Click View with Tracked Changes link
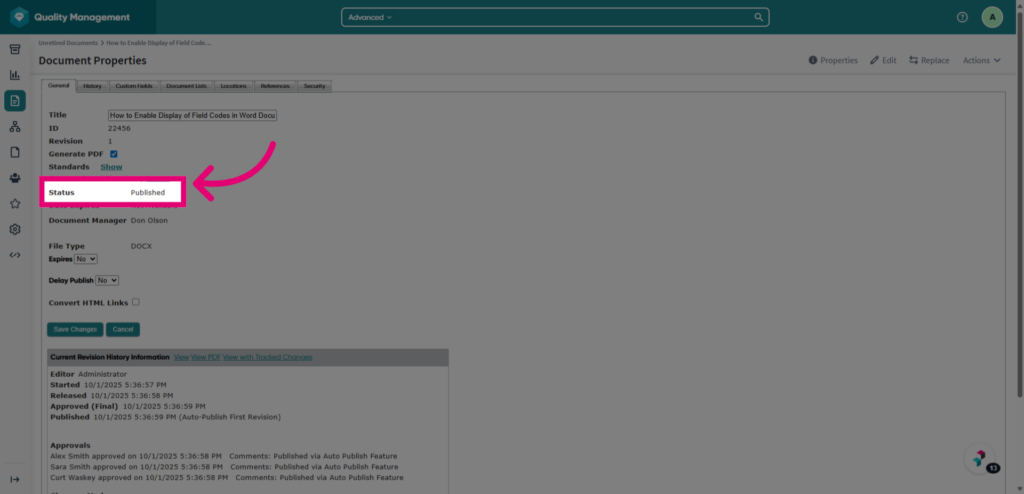1024x494 pixels. pos(268,357)
